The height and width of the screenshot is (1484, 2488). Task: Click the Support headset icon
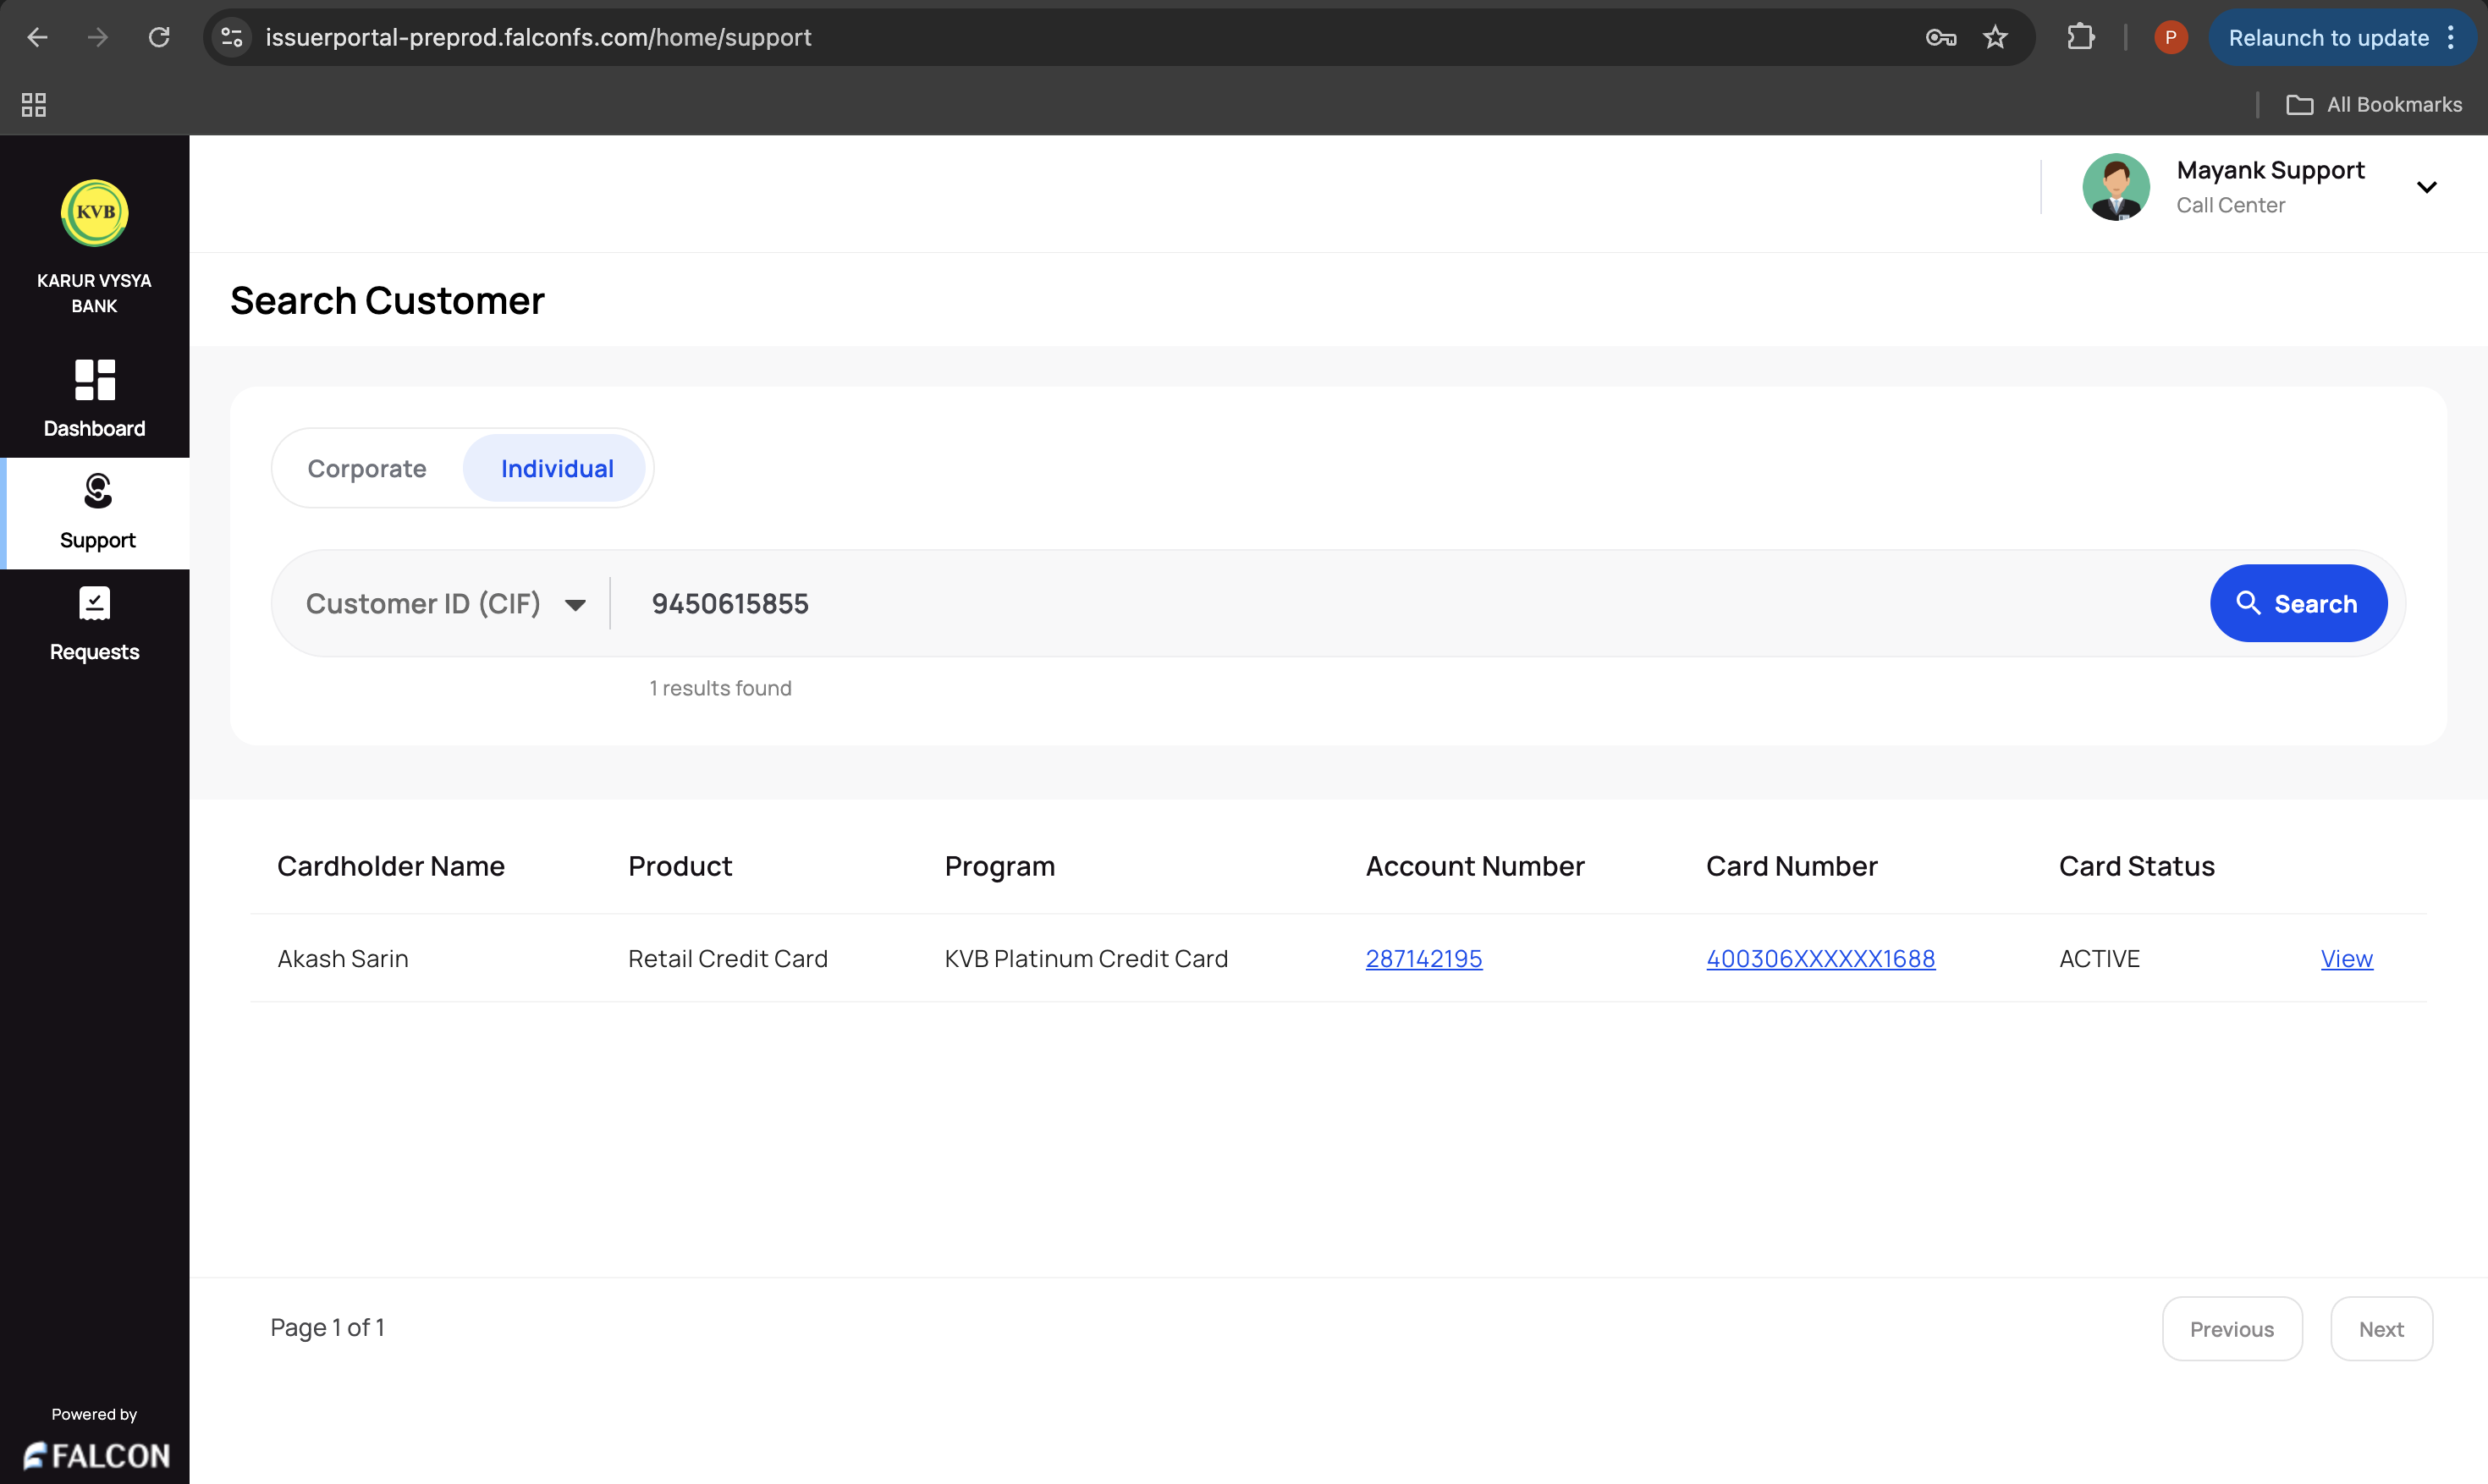[97, 491]
